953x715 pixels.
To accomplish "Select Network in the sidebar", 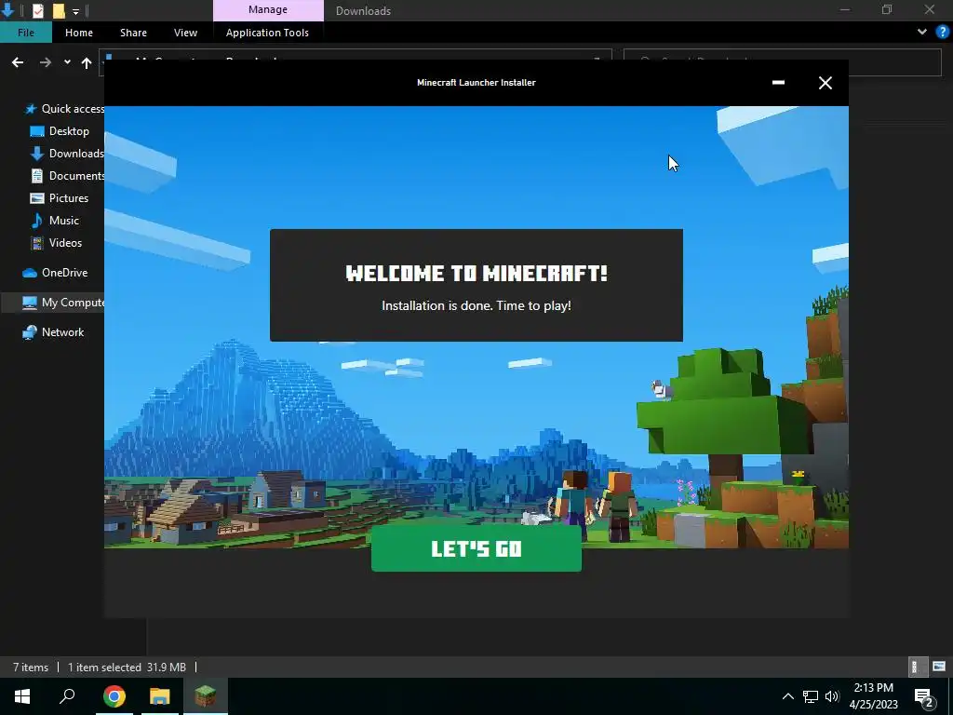I will 53,332.
